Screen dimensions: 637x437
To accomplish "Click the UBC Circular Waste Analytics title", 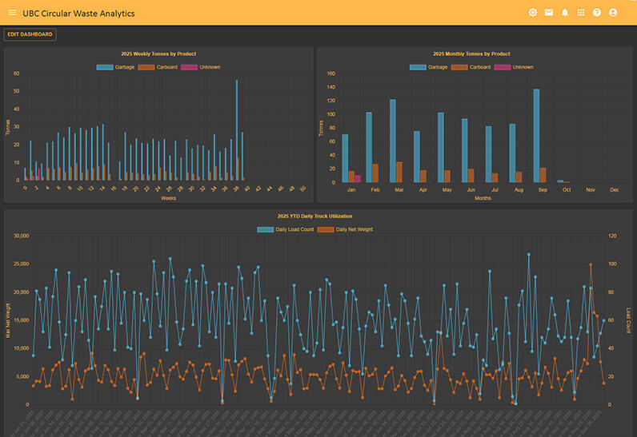I will click(x=78, y=13).
